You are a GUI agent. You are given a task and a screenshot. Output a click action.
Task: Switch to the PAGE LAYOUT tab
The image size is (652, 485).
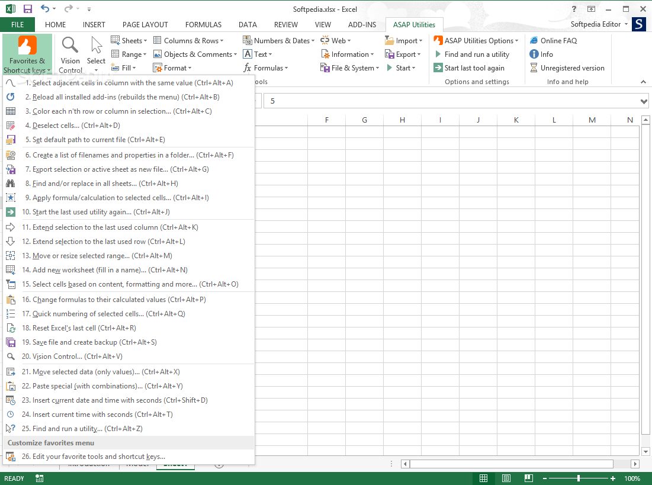(145, 24)
